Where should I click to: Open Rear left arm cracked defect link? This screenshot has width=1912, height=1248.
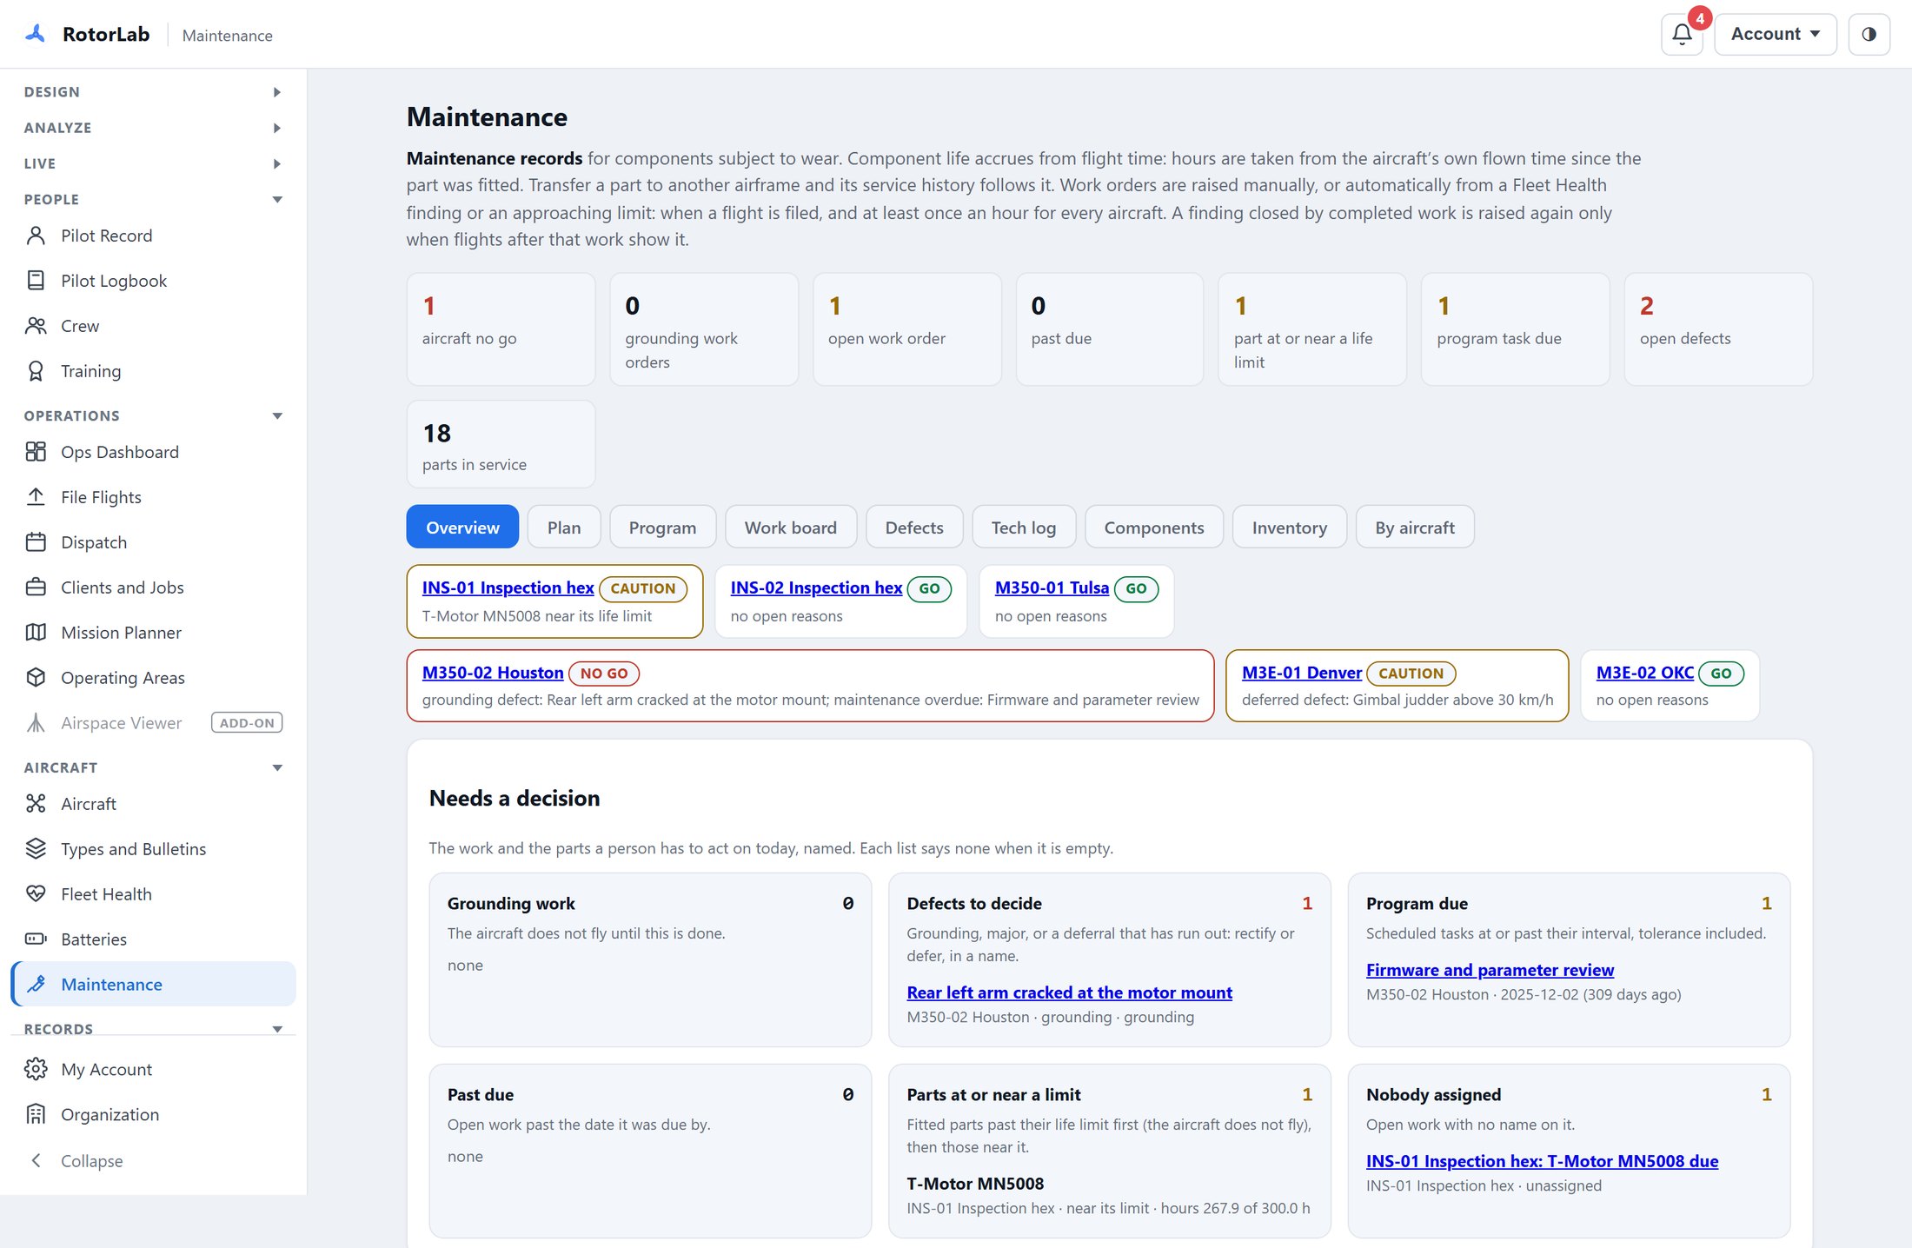click(x=1069, y=992)
